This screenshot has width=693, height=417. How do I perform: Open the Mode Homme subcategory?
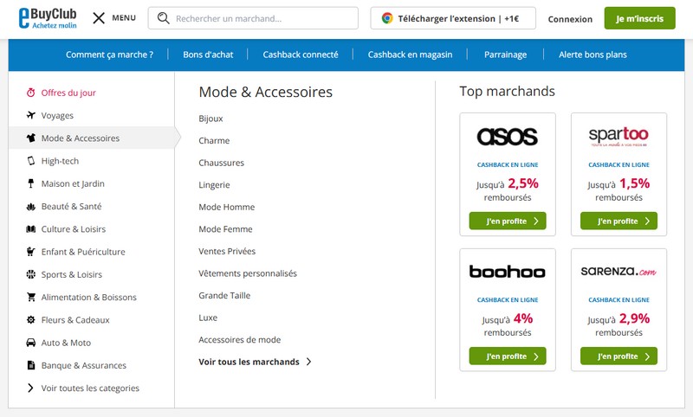[227, 207]
